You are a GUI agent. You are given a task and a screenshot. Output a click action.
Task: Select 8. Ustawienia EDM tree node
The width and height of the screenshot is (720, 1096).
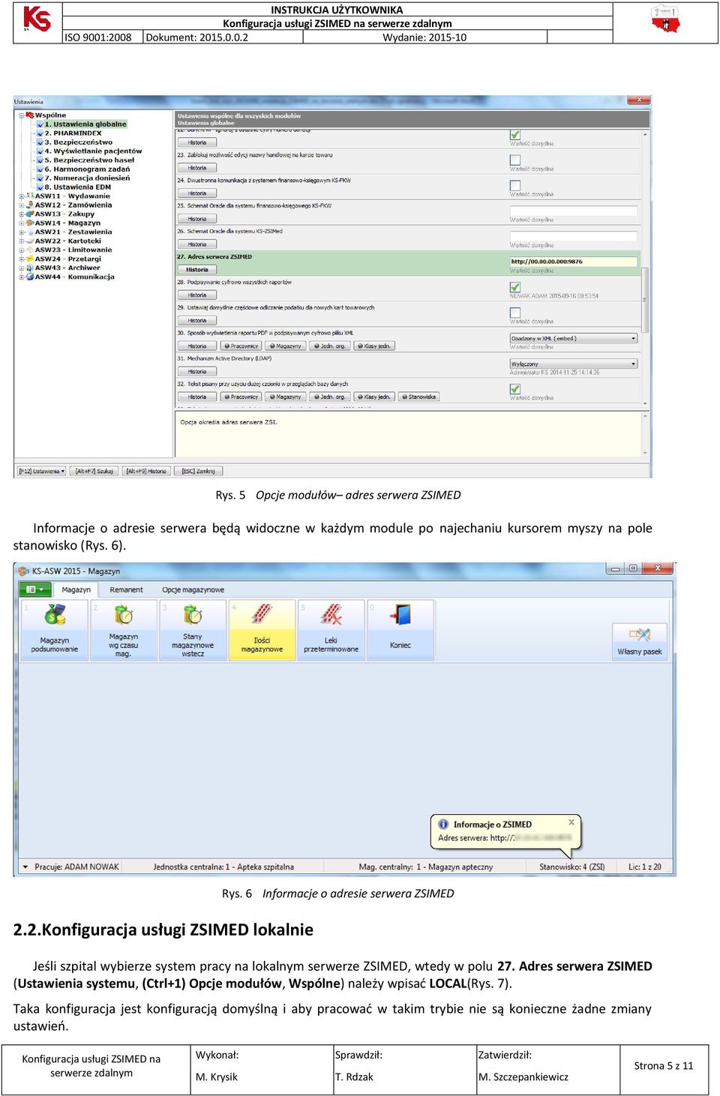click(x=78, y=187)
